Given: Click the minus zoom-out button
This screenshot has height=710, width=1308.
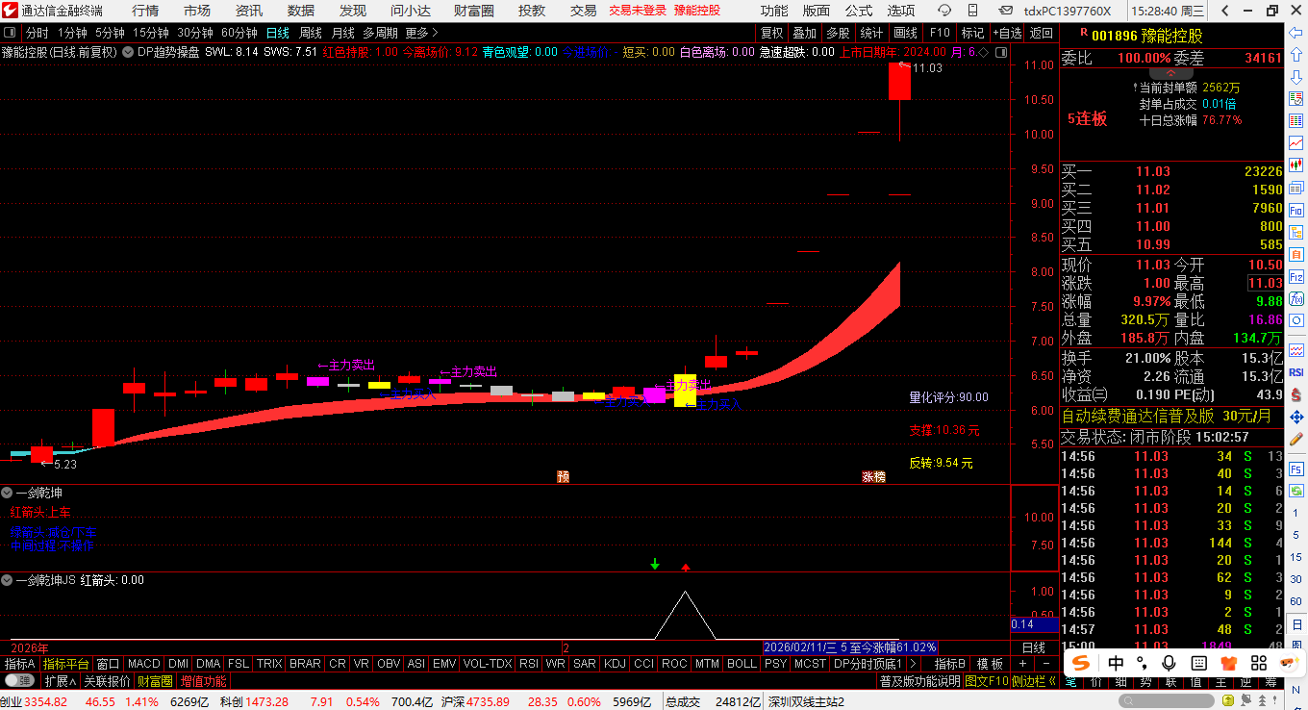Looking at the screenshot, I should (x=1046, y=664).
